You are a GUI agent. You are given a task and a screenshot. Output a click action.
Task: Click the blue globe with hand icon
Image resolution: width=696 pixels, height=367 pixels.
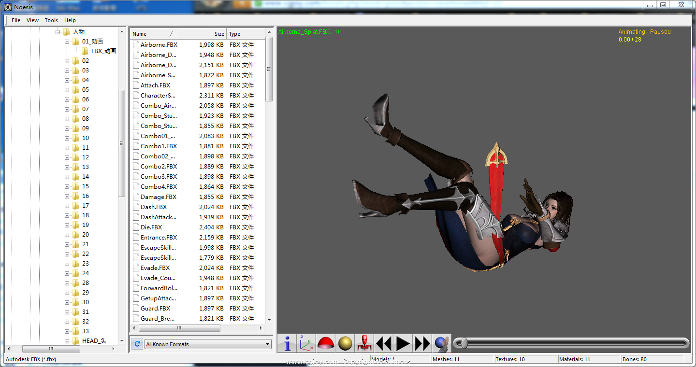tap(442, 344)
